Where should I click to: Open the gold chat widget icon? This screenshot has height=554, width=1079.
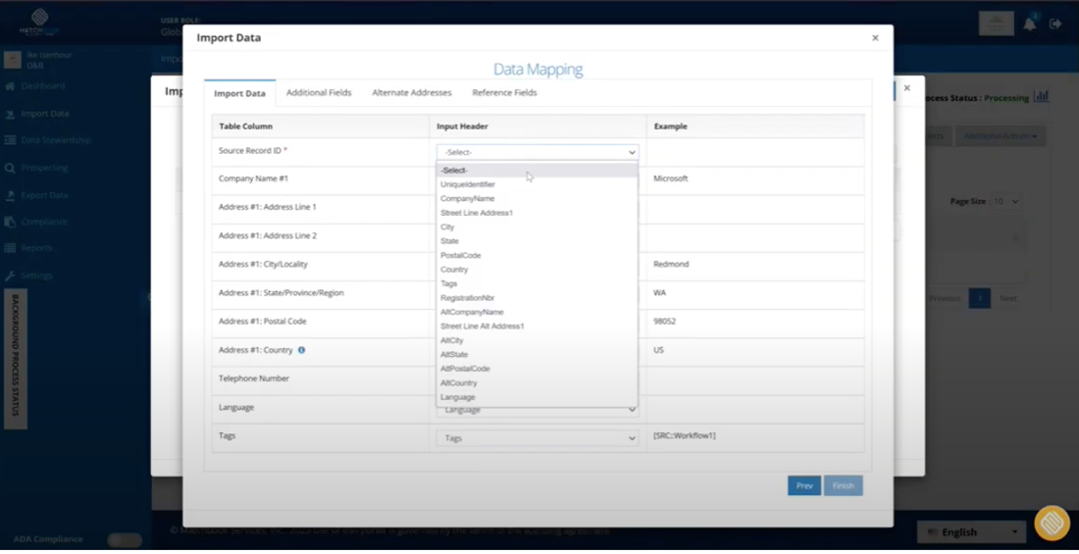(1053, 523)
